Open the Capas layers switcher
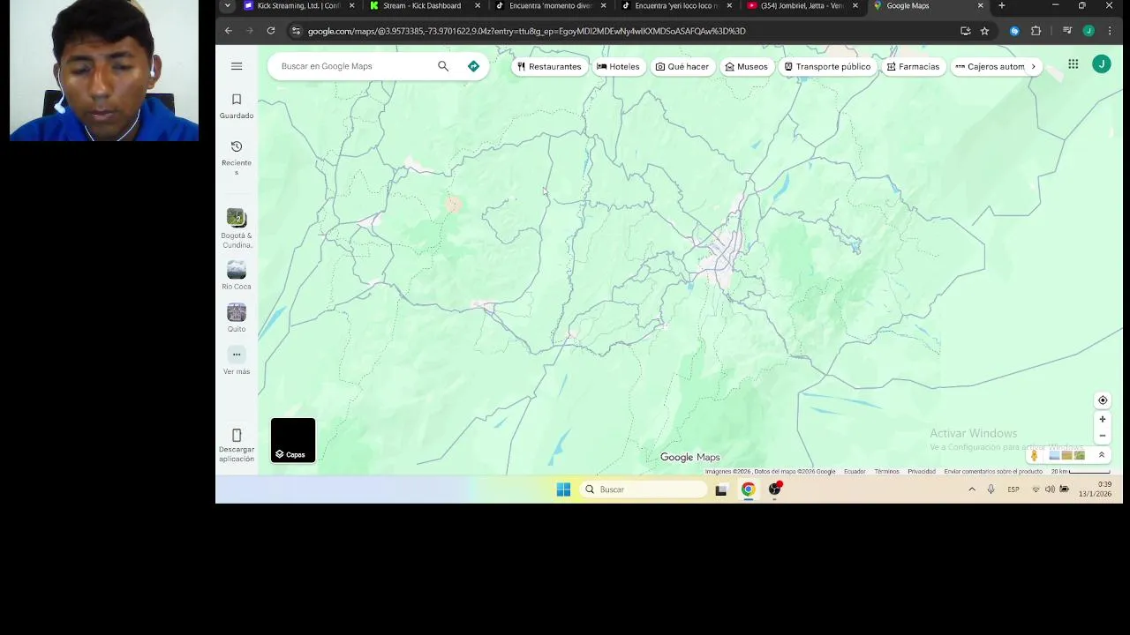 (293, 440)
